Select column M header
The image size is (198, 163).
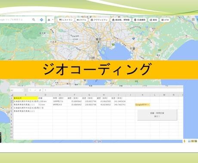click(x=164, y=95)
